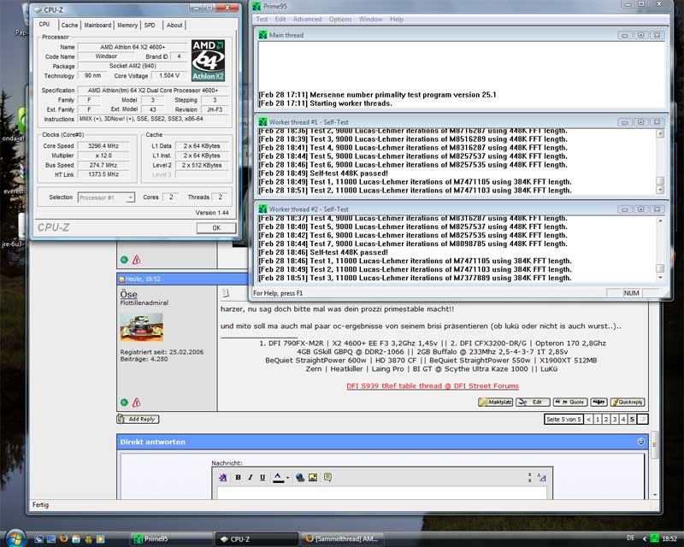Image resolution: width=684 pixels, height=547 pixels.
Task: Open the Mainboard tab in CPU-Z
Action: (x=97, y=26)
